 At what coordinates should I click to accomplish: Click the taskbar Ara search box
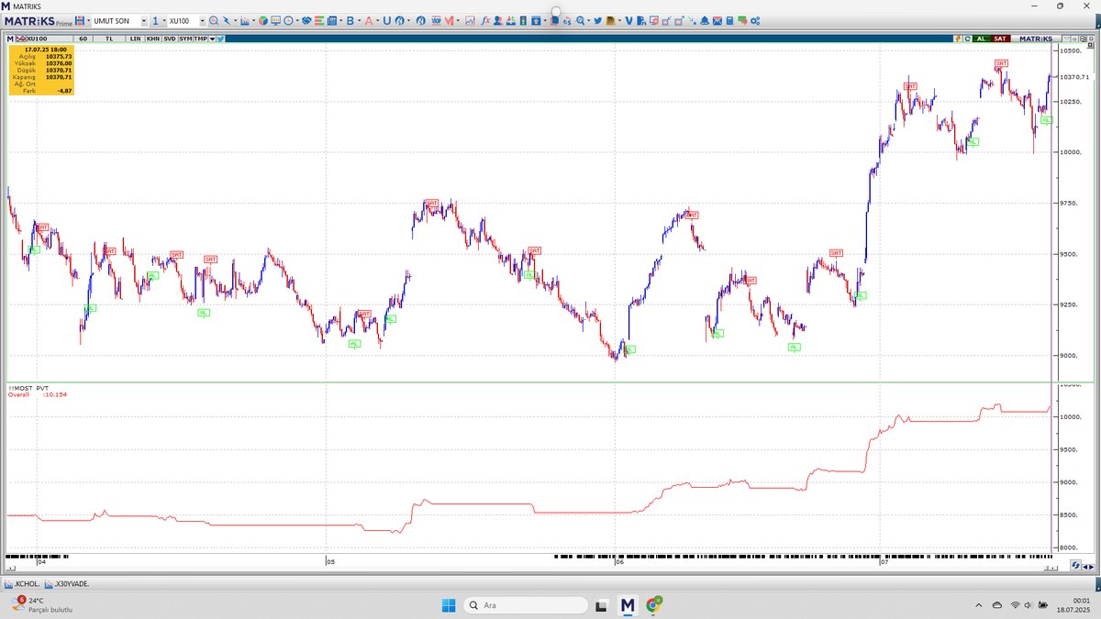(x=525, y=605)
